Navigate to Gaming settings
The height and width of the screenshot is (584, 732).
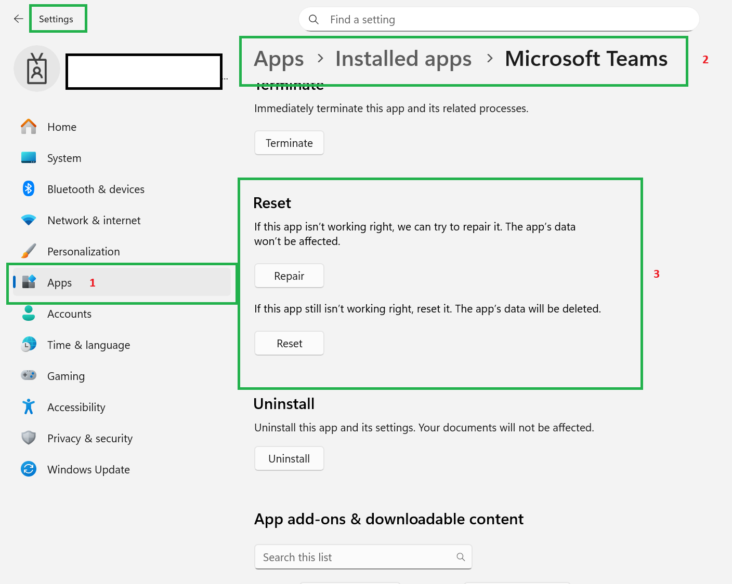[122, 376]
